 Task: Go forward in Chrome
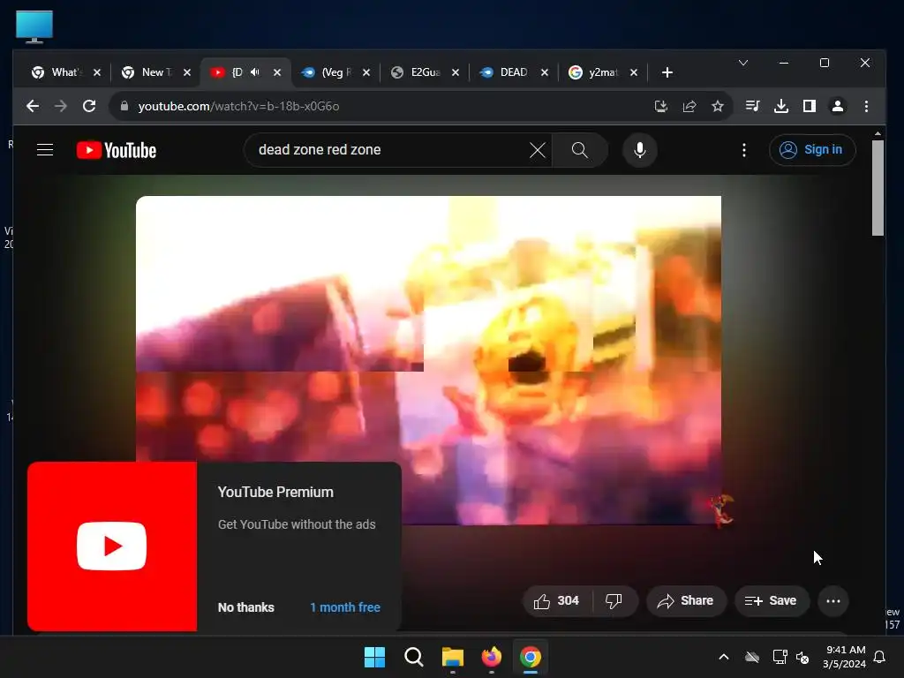[x=61, y=106]
